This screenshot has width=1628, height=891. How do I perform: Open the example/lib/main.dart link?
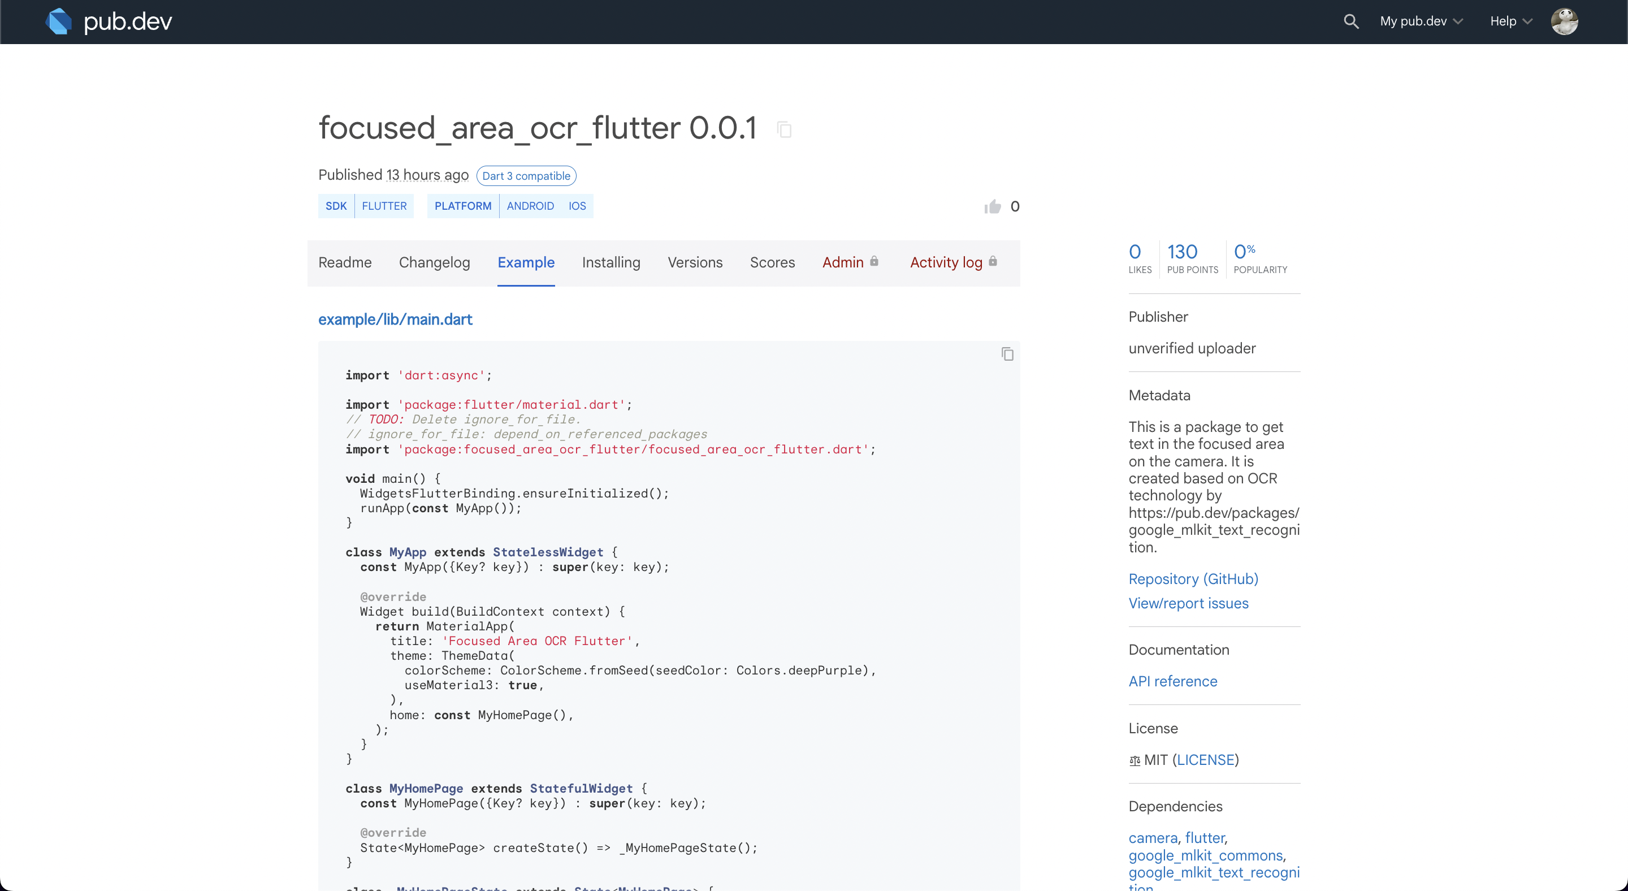click(x=395, y=319)
